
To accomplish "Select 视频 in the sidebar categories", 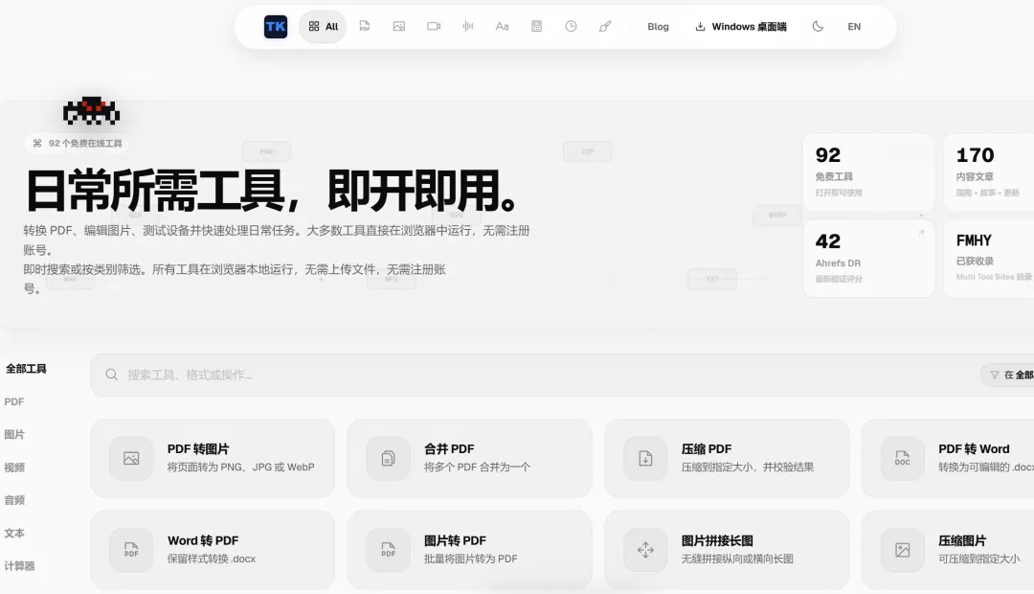I will (x=13, y=468).
